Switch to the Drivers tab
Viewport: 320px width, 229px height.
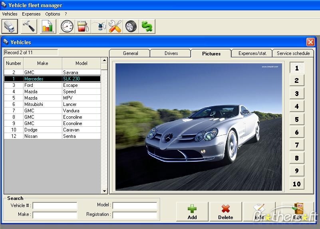tap(171, 53)
